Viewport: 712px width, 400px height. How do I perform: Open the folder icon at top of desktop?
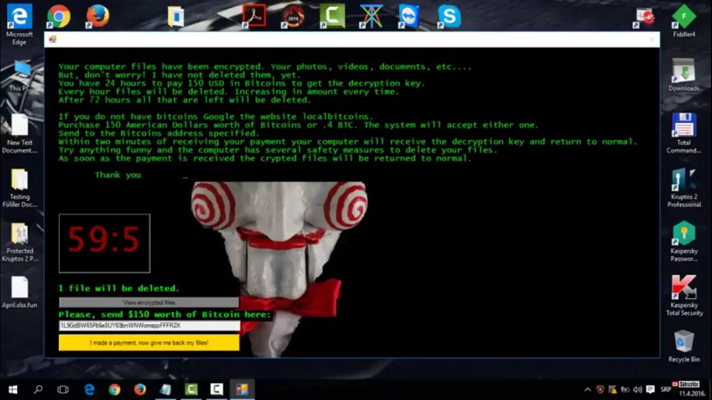point(176,16)
